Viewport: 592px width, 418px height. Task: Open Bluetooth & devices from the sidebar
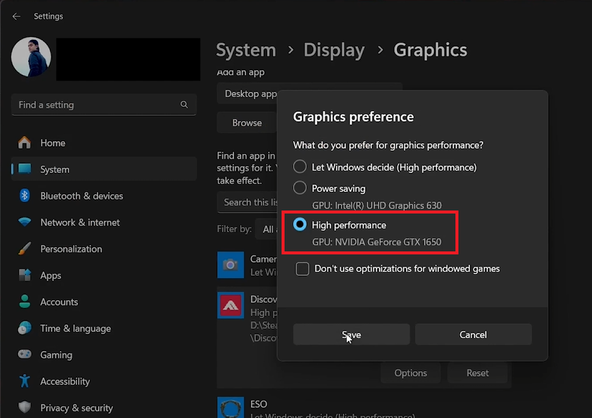81,195
